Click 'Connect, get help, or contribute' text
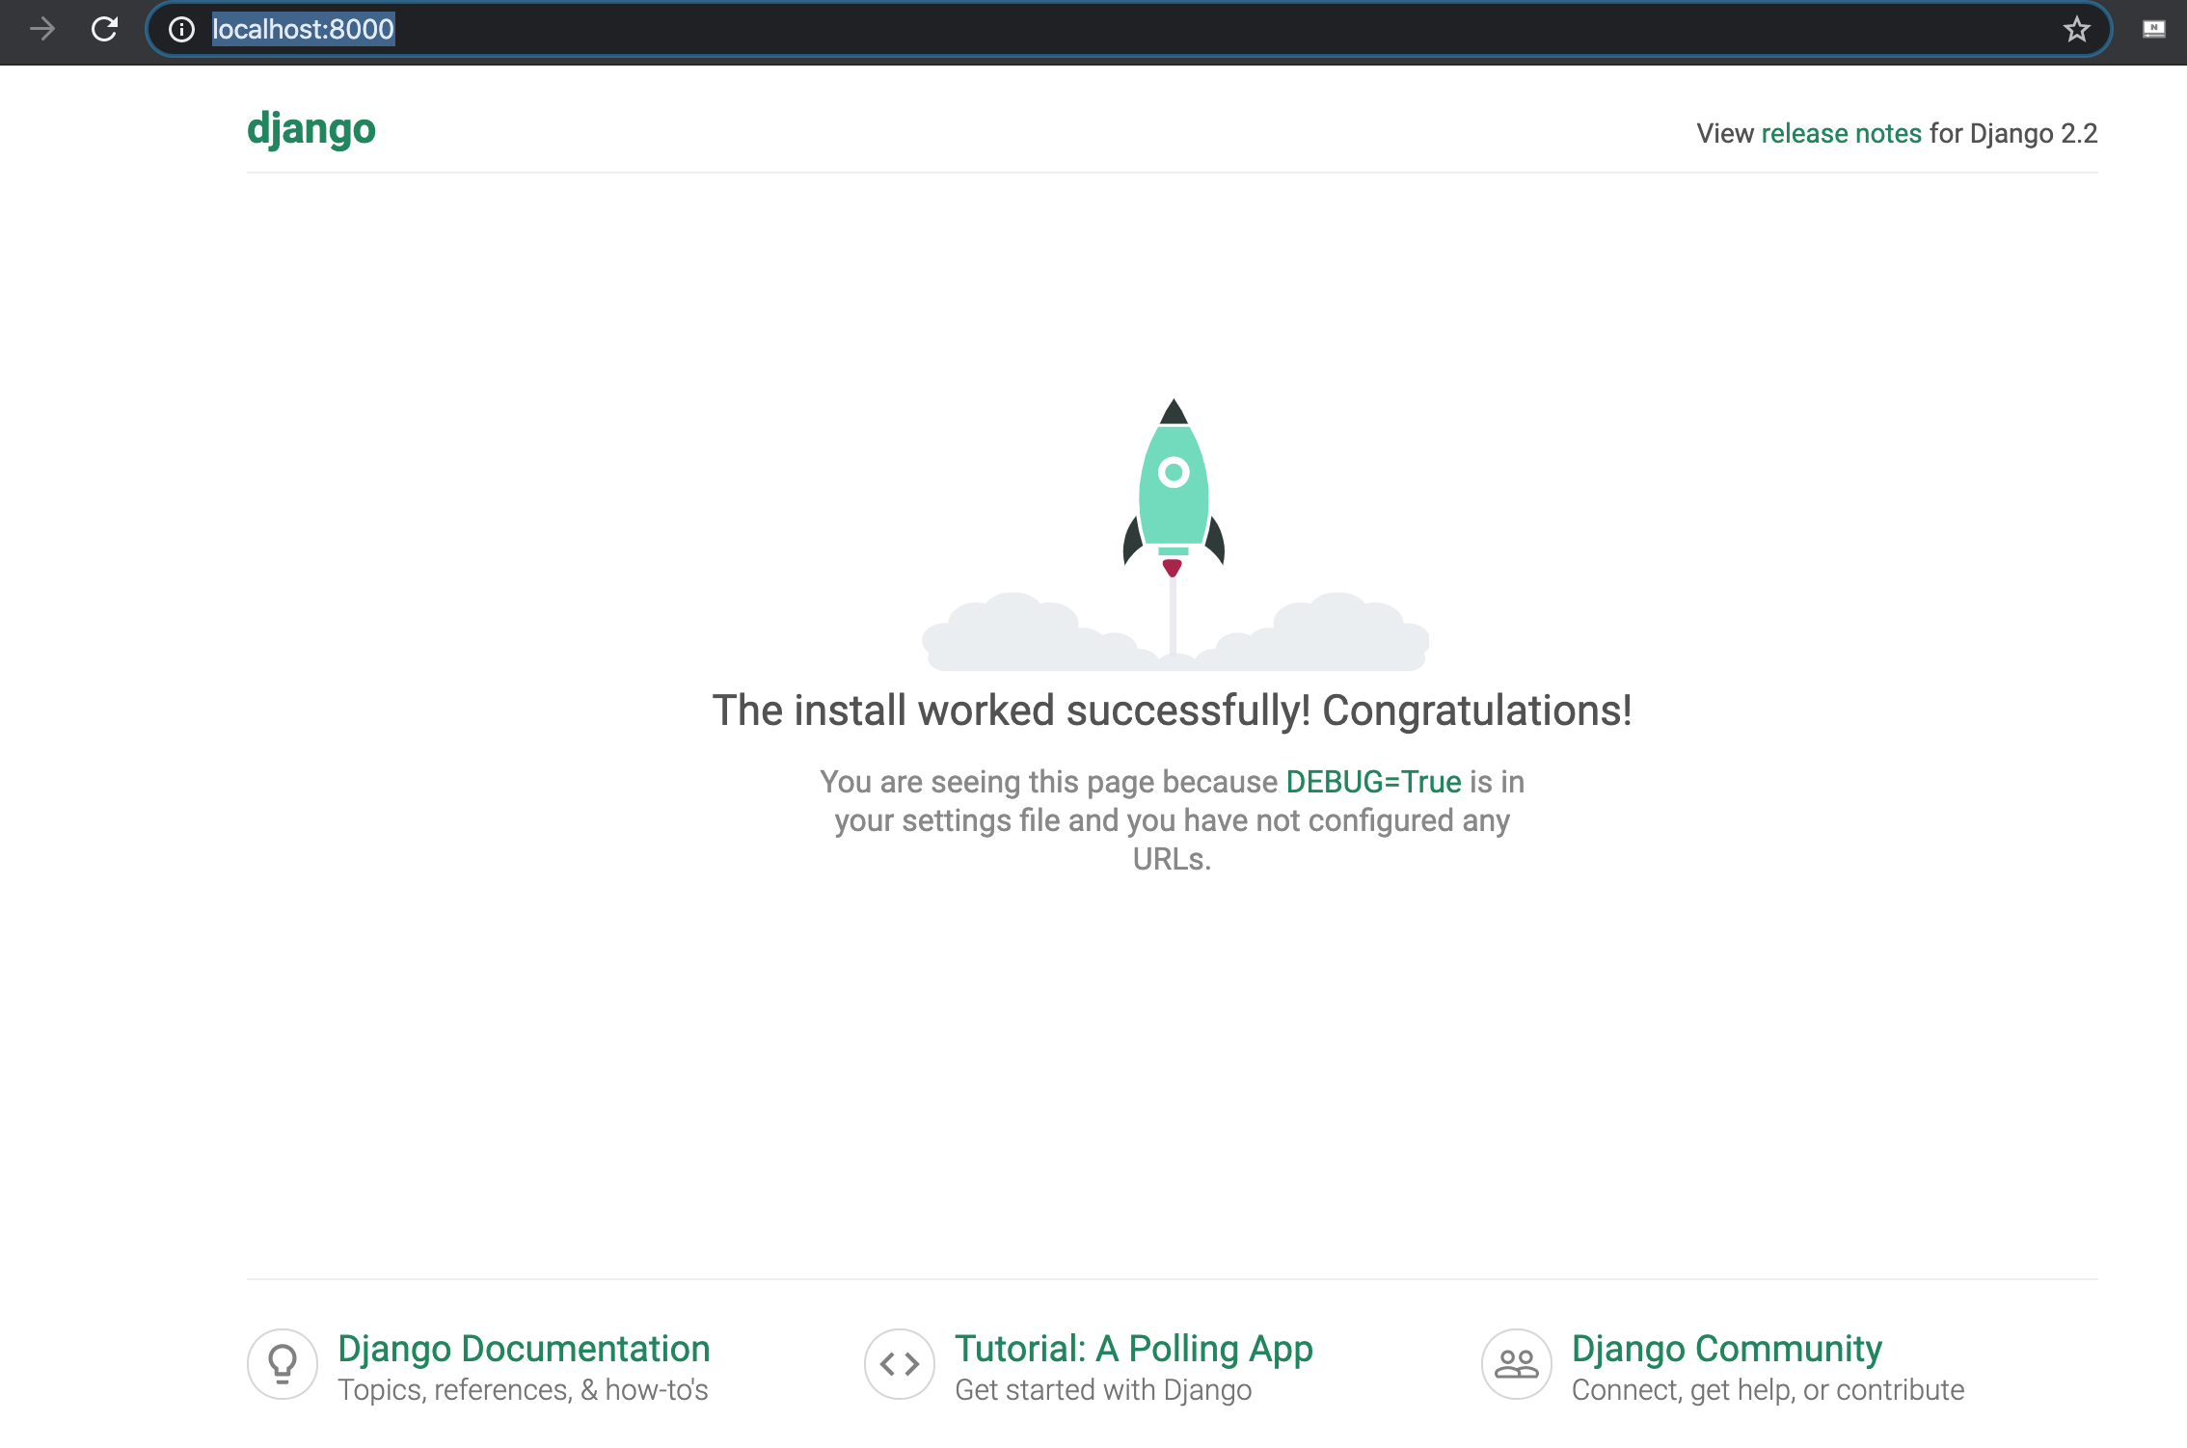The width and height of the screenshot is (2187, 1448). tap(1767, 1390)
